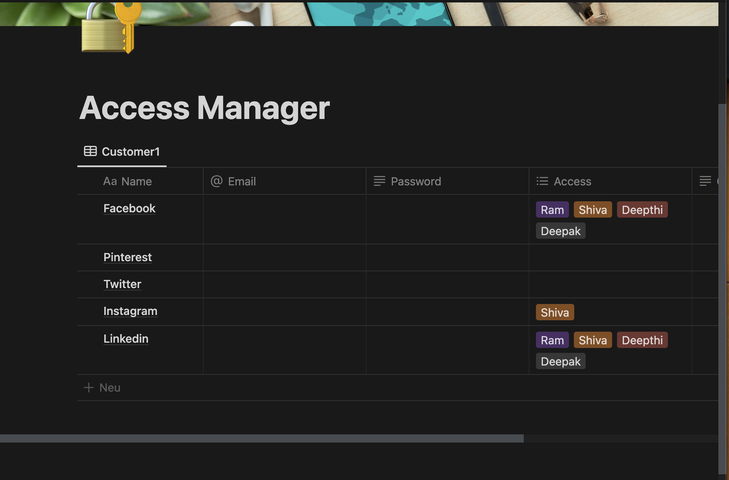Click the Deepthi tag in the Facebook row
Image resolution: width=729 pixels, height=480 pixels.
642,210
